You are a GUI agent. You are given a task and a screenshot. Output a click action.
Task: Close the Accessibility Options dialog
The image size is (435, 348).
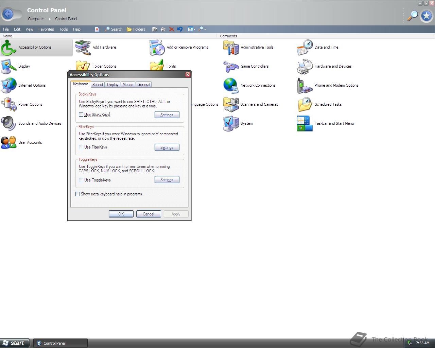click(188, 74)
